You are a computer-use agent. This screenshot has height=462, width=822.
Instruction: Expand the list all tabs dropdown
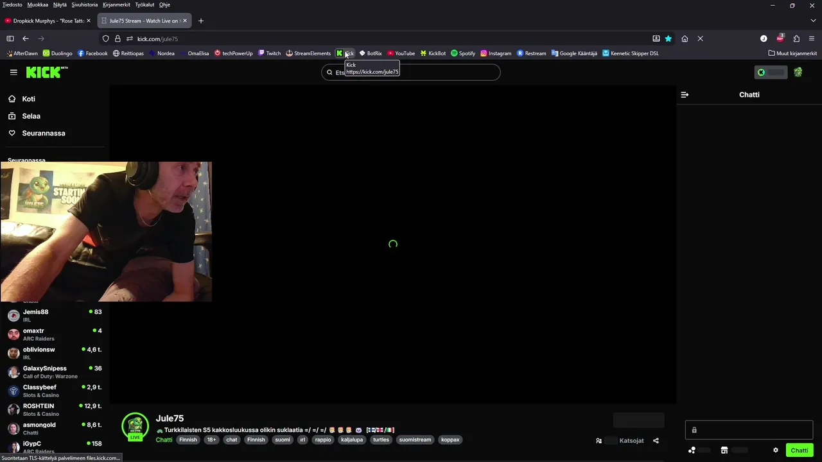813,21
